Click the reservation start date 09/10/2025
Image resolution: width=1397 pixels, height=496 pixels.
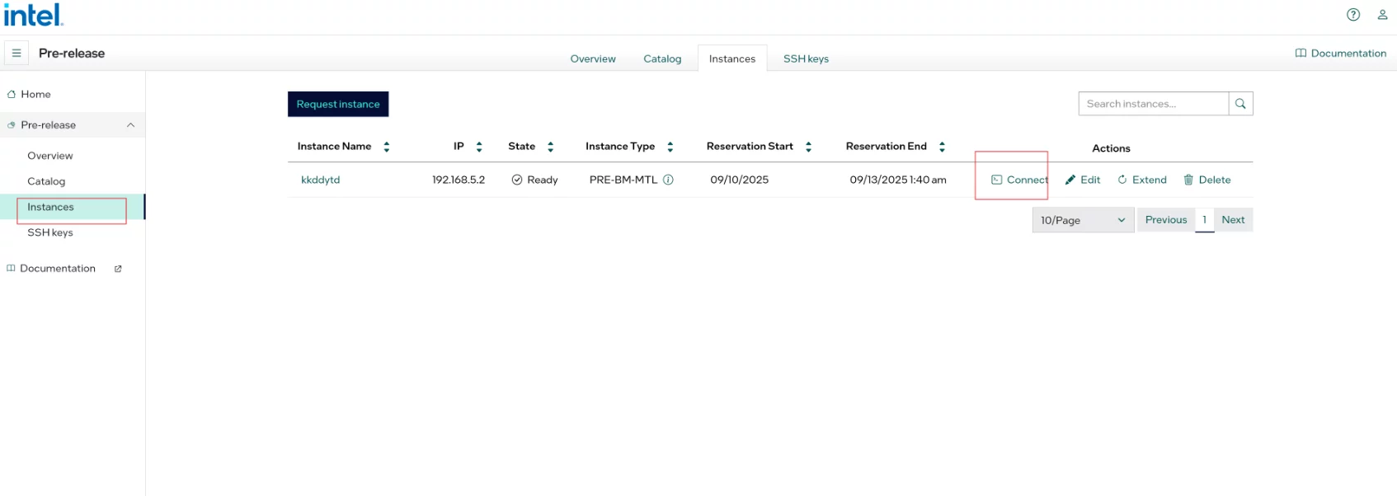(740, 180)
